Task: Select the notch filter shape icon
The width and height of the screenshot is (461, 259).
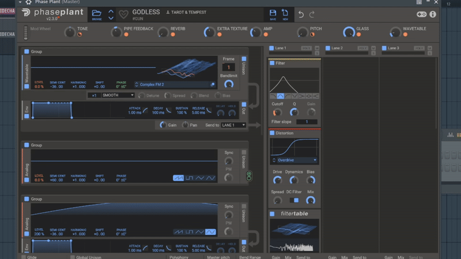Action: point(294,96)
